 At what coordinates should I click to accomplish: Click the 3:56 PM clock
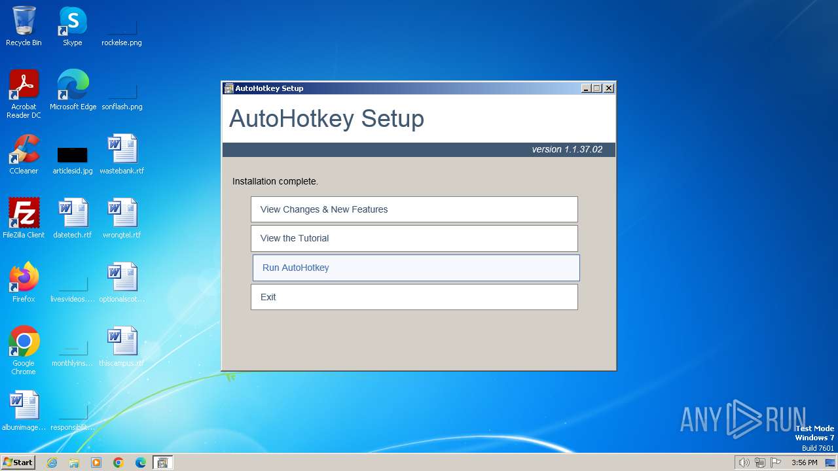tap(804, 462)
